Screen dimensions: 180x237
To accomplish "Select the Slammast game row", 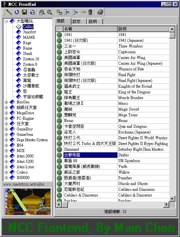I will (x=113, y=149).
